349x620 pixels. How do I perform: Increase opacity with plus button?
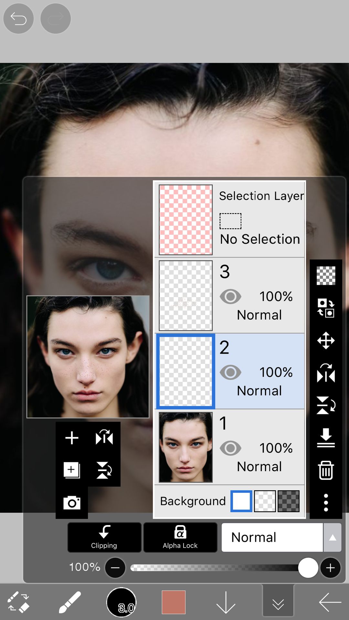(330, 568)
